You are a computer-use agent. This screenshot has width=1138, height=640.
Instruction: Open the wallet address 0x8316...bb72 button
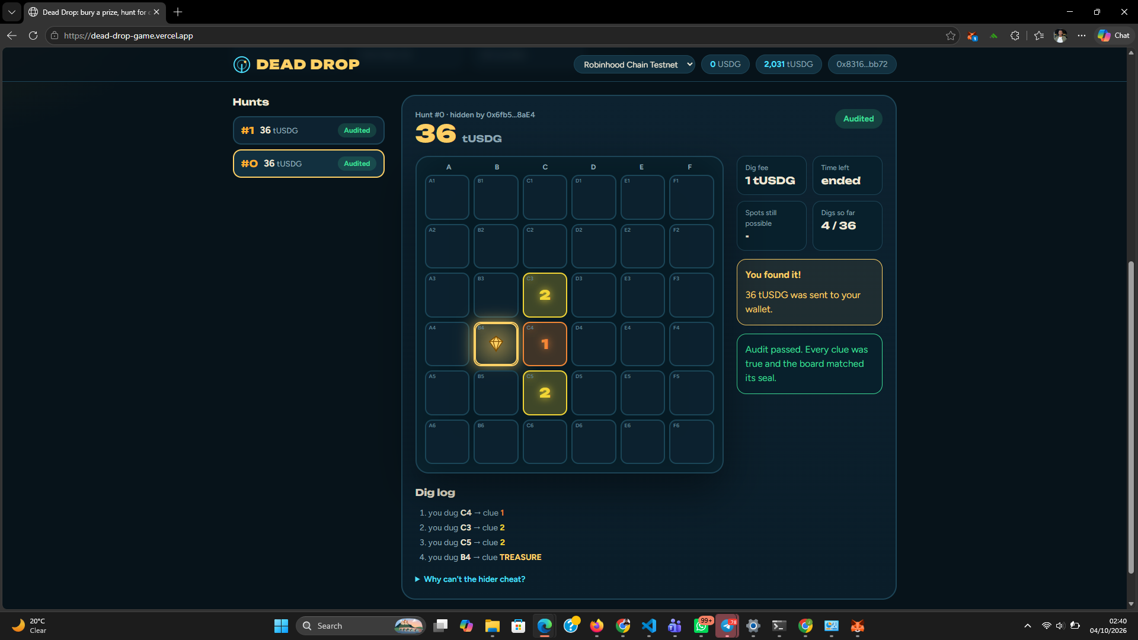(x=862, y=65)
